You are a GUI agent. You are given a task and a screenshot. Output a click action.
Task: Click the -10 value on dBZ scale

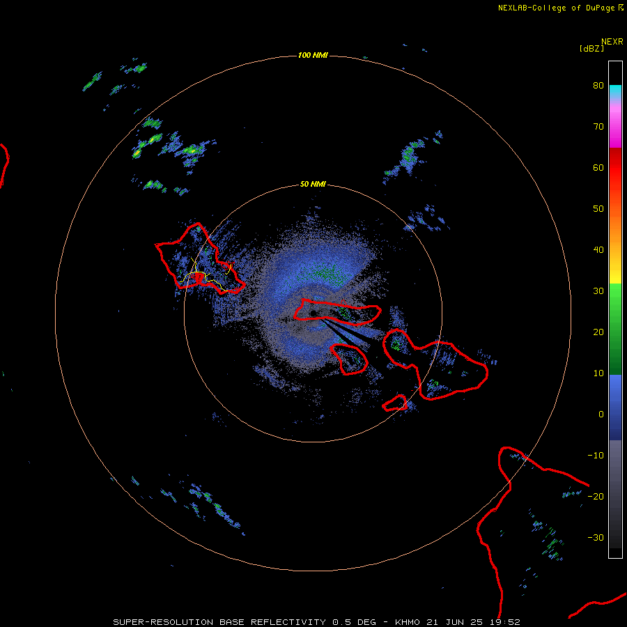(596, 456)
